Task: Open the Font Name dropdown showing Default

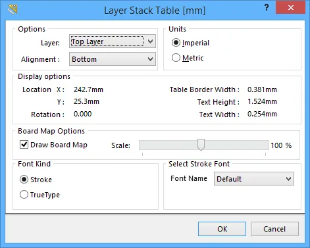Action: [x=254, y=179]
